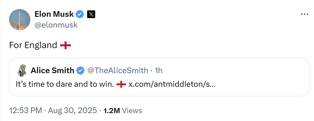The height and width of the screenshot is (121, 314).
Task: Click the 12:53 PM post time
Action: coord(26,111)
